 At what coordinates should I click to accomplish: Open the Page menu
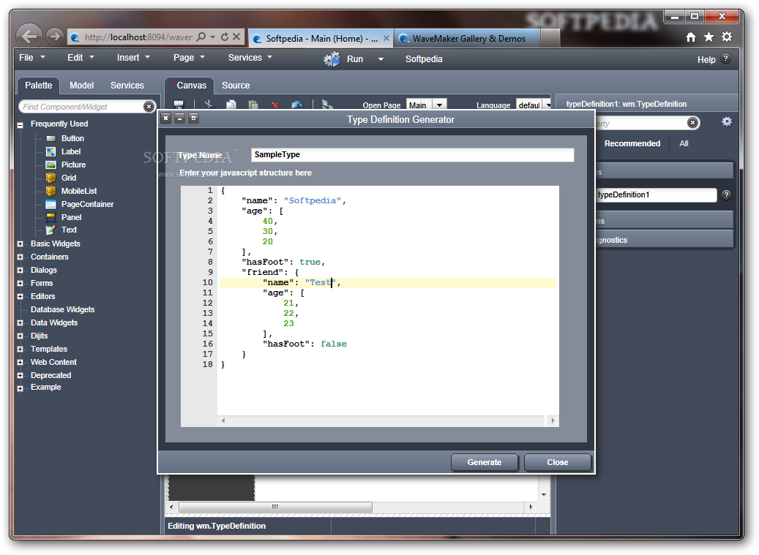(189, 58)
